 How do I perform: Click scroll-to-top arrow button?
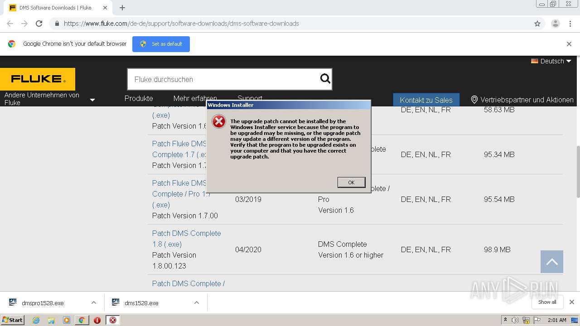click(551, 262)
